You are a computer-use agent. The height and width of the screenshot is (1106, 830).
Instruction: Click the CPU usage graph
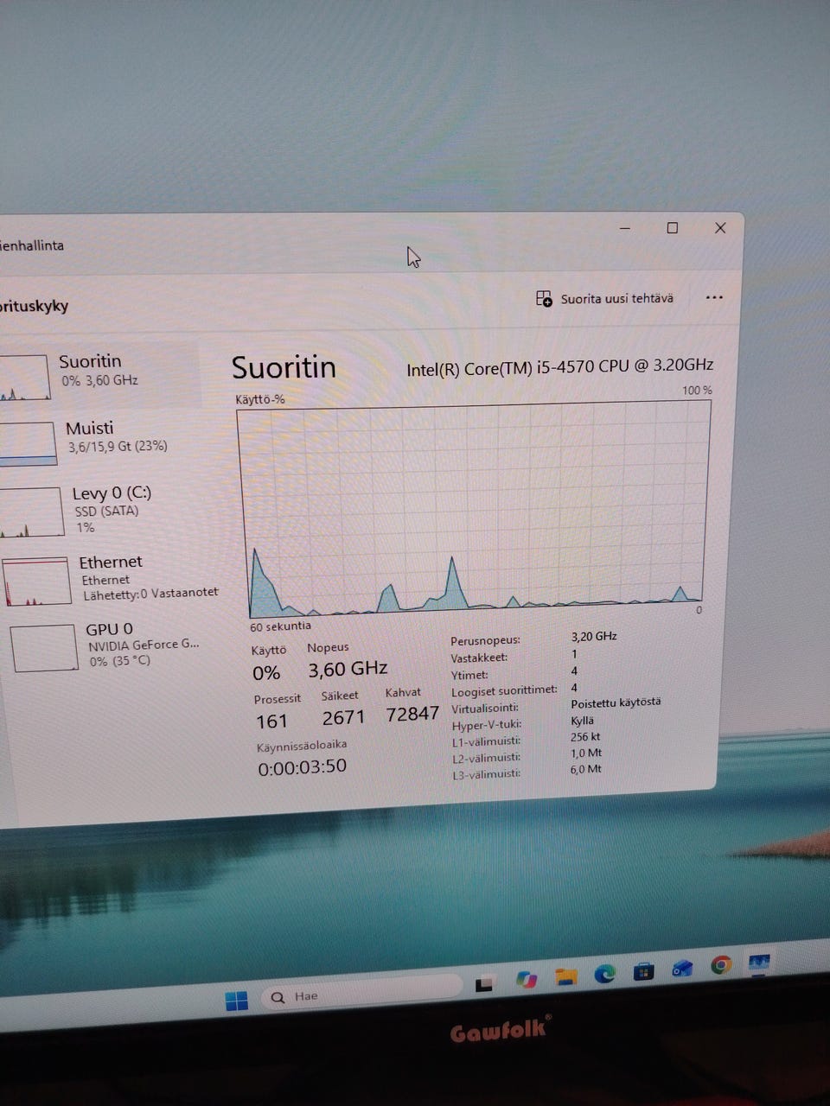476,508
